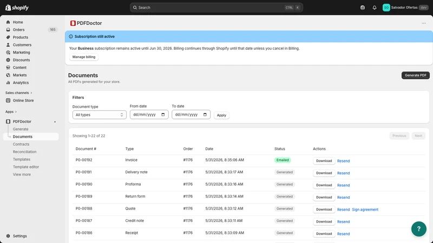
Task: Click Showing 1–22 of 22 text
Action: [89, 136]
